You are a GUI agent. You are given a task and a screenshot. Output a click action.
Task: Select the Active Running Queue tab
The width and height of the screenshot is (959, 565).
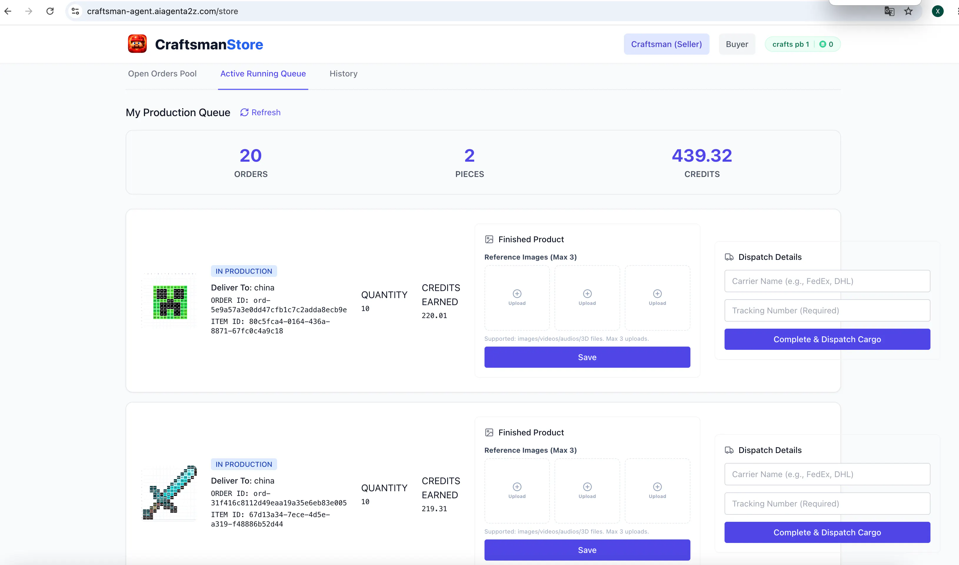[263, 73]
